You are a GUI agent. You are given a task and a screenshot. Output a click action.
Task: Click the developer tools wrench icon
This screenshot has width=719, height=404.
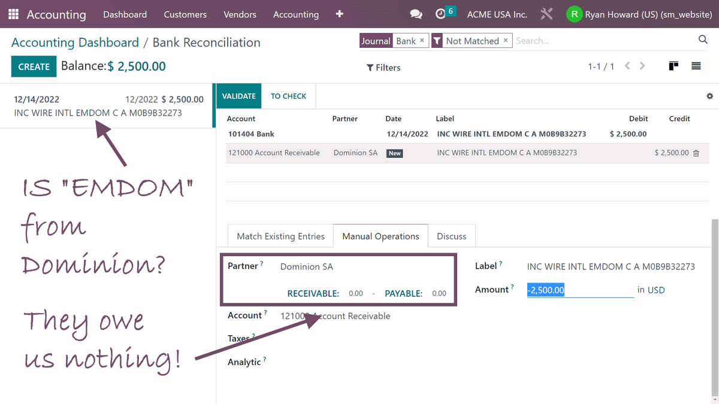pyautogui.click(x=546, y=14)
